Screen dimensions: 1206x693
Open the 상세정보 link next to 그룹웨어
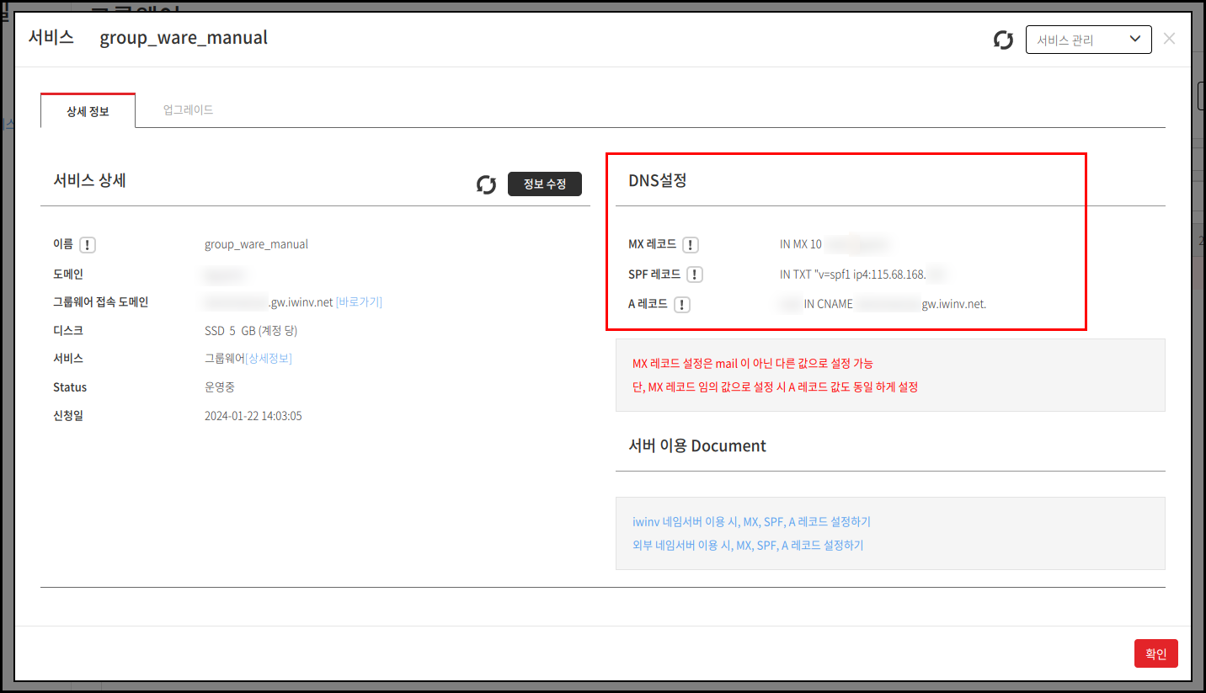point(269,359)
